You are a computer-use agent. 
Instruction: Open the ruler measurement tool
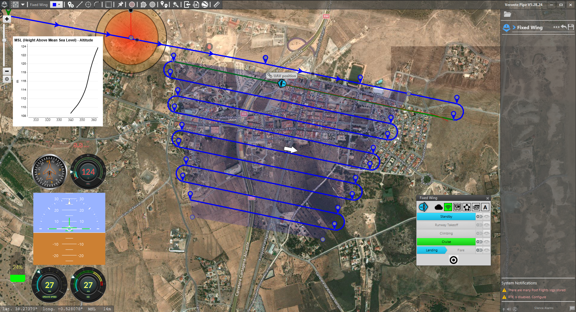tap(217, 5)
